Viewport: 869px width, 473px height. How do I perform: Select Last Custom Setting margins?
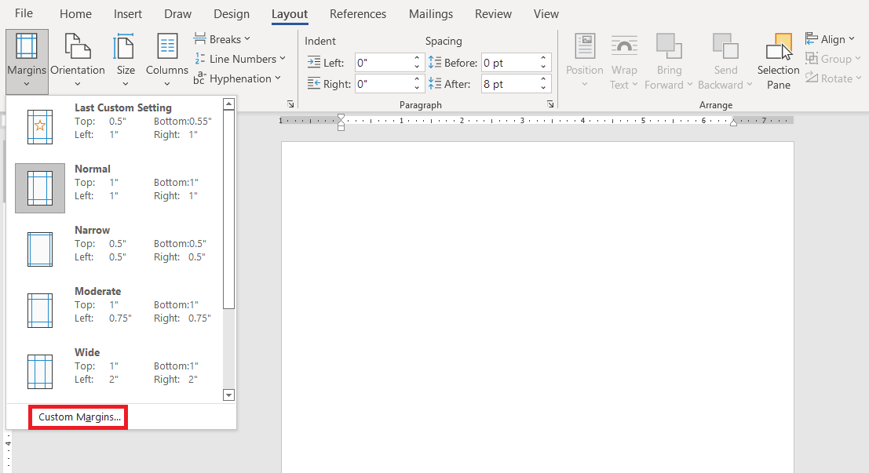click(x=115, y=126)
